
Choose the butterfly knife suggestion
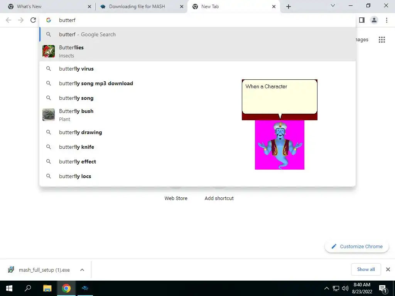click(198, 147)
